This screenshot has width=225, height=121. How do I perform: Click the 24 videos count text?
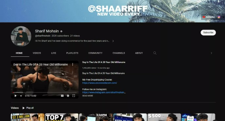[x=75, y=36]
